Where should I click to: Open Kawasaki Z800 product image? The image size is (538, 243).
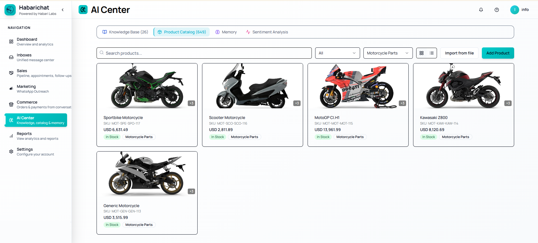[x=464, y=86]
